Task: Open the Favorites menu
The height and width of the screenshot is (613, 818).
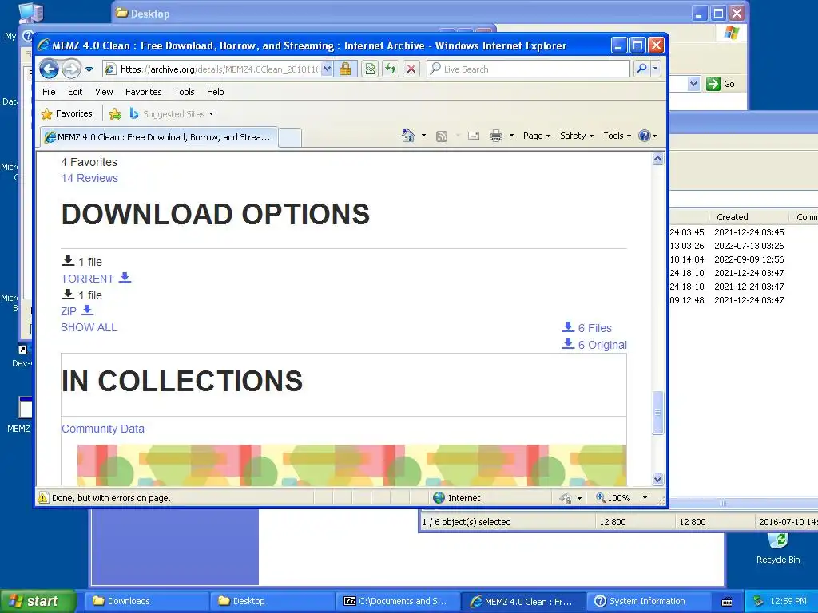Action: pos(144,92)
